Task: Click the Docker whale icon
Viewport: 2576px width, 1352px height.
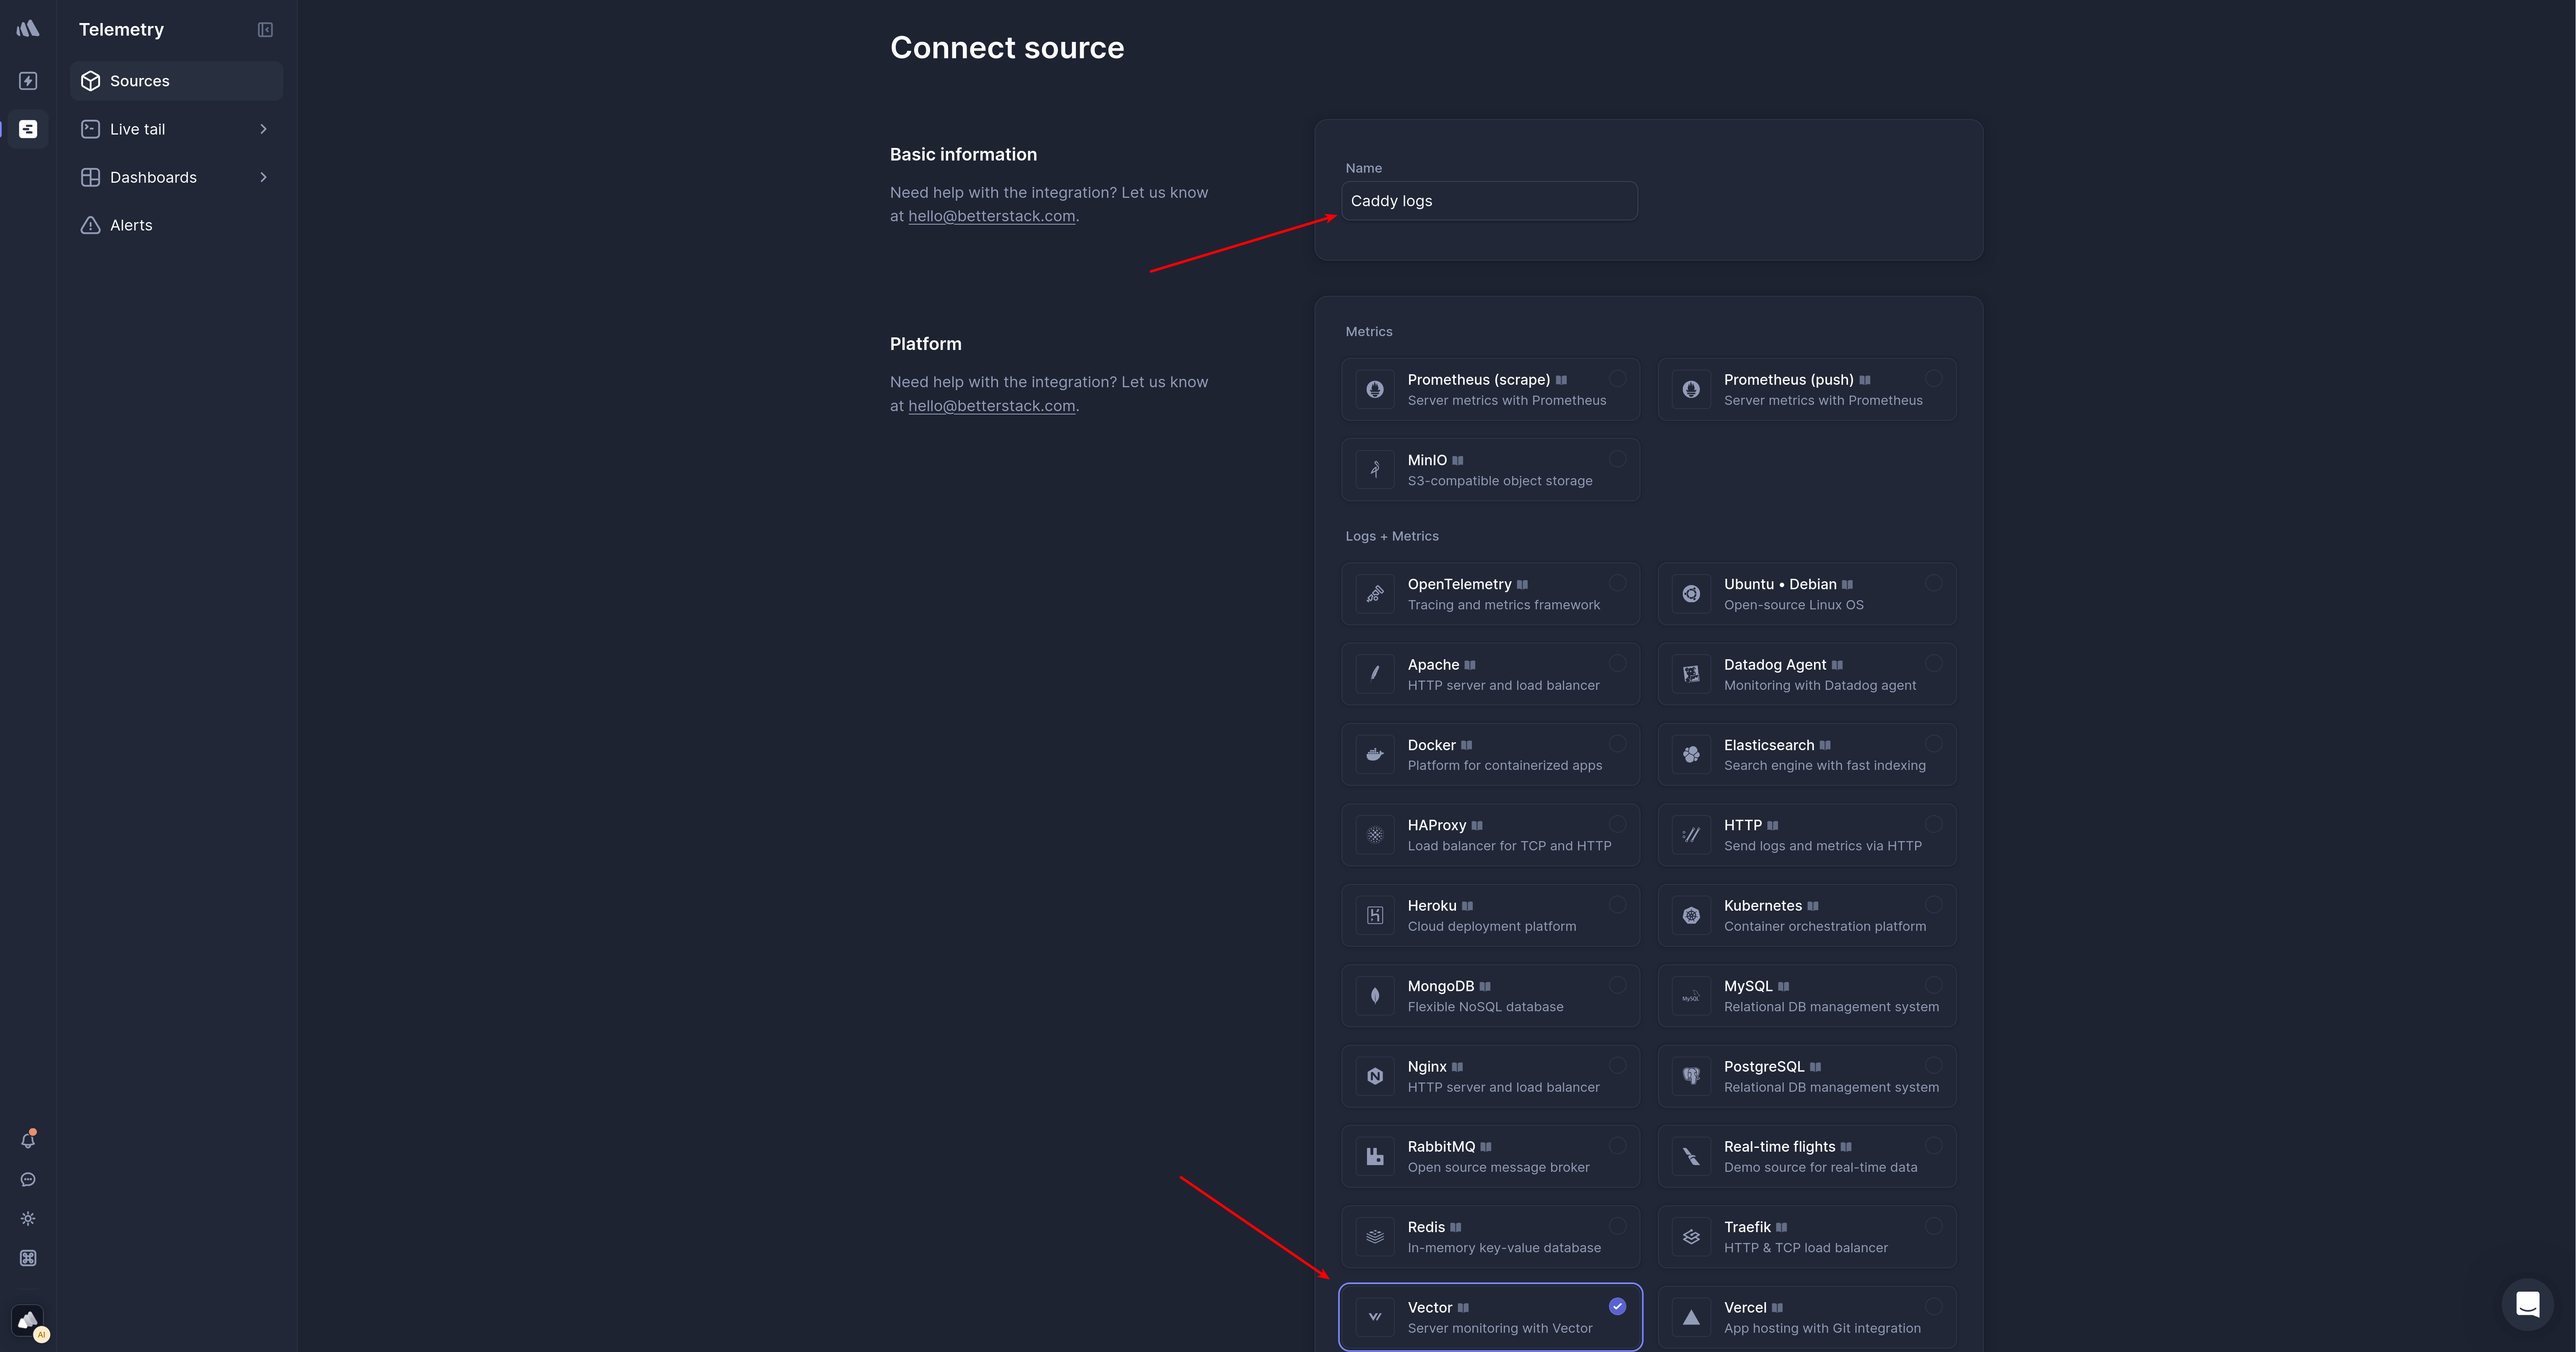Action: pos(1375,754)
